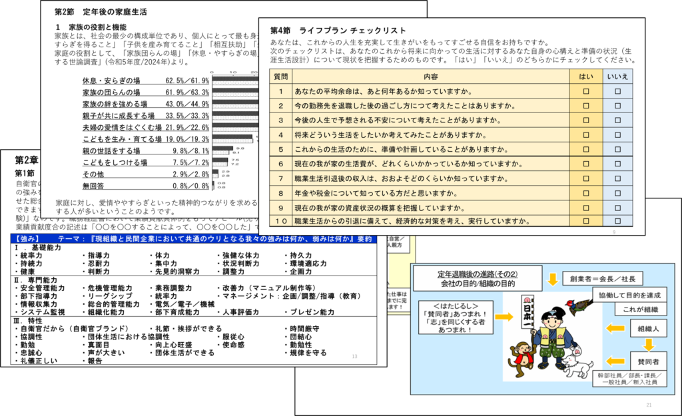Click the 無回答 chart label
The height and width of the screenshot is (416, 682).
pyautogui.click(x=93, y=186)
